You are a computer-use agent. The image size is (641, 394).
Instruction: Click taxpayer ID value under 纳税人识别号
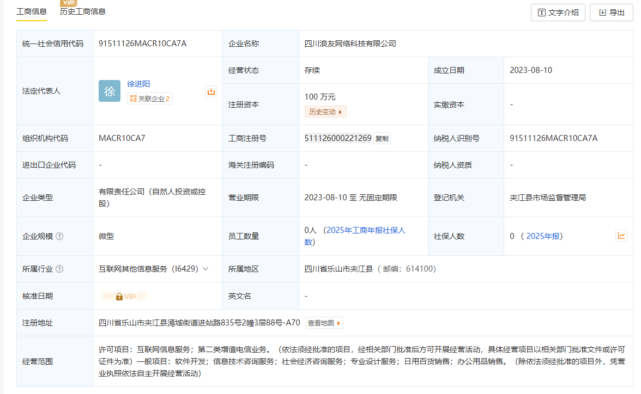[x=554, y=138]
